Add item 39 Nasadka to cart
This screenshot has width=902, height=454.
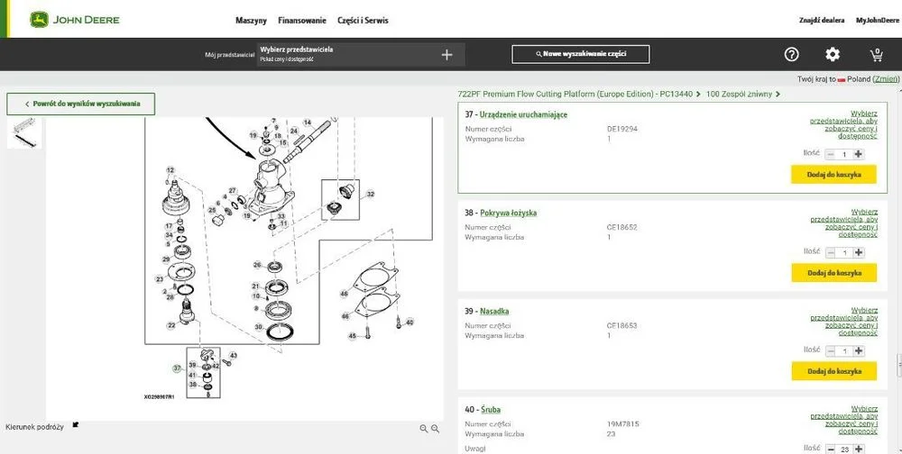pos(833,371)
